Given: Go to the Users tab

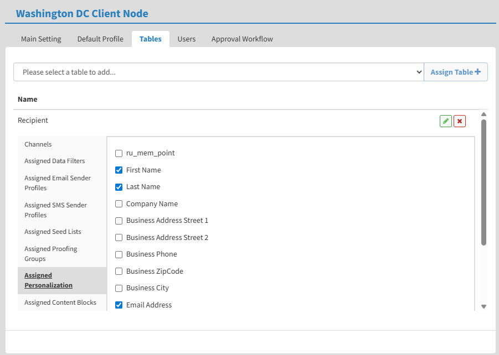Looking at the screenshot, I should point(187,39).
